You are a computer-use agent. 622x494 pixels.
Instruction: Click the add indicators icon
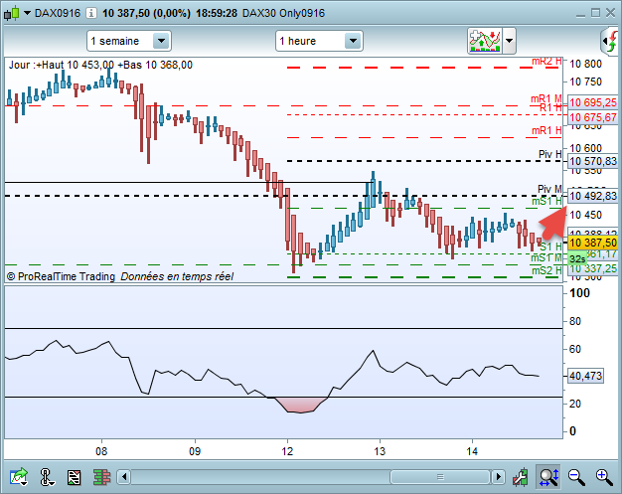(x=485, y=41)
